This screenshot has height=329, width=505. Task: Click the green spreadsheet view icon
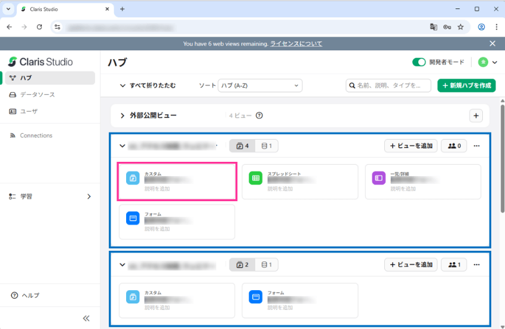256,178
